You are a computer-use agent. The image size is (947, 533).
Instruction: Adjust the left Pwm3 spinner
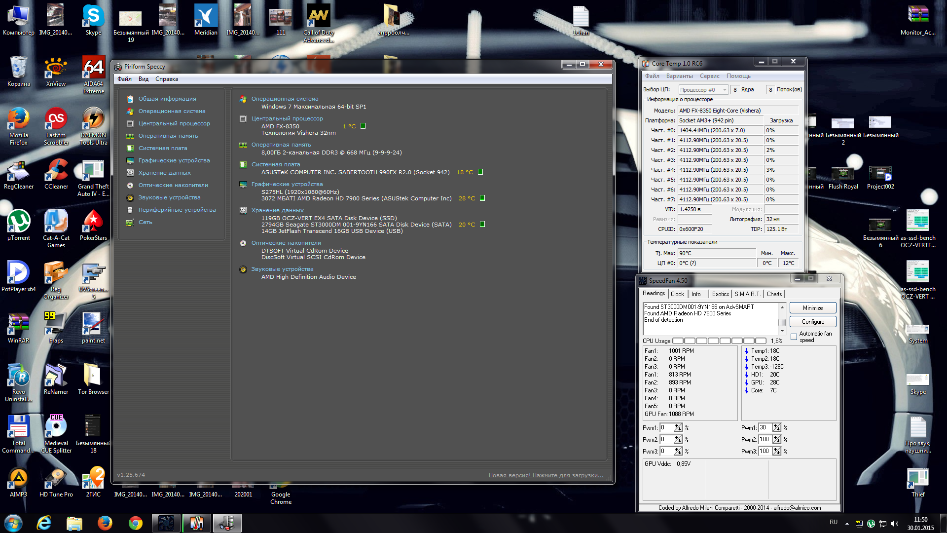[x=678, y=451]
